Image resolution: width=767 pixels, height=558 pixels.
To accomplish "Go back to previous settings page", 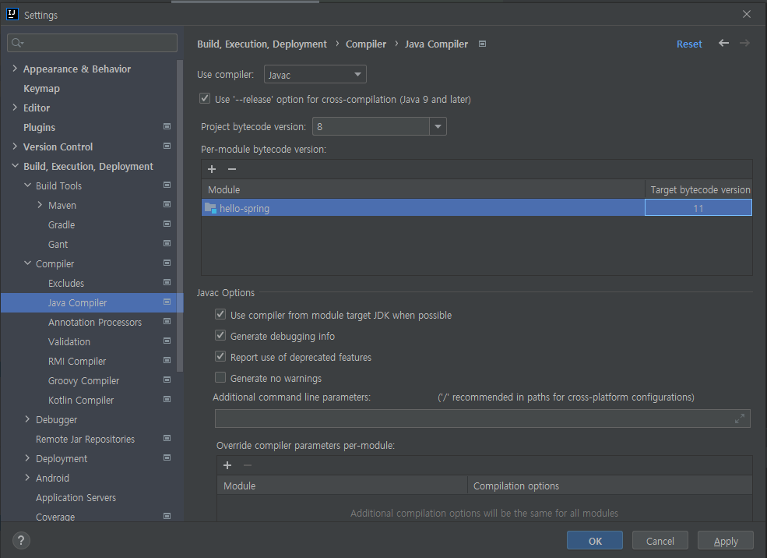I will (723, 43).
